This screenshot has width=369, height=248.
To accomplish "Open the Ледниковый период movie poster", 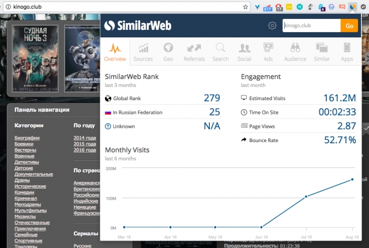I will pos(82,59).
